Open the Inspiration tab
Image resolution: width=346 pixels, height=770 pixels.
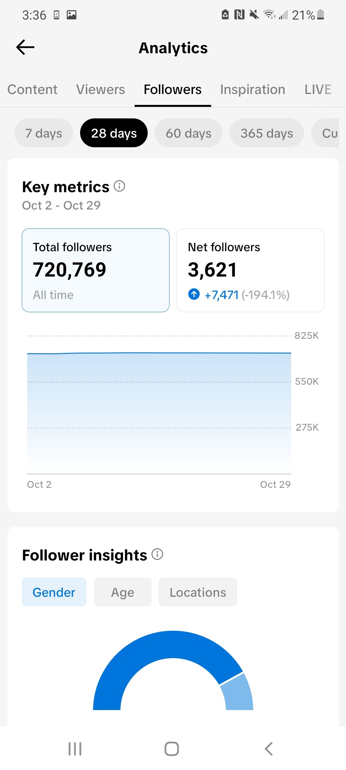point(252,90)
